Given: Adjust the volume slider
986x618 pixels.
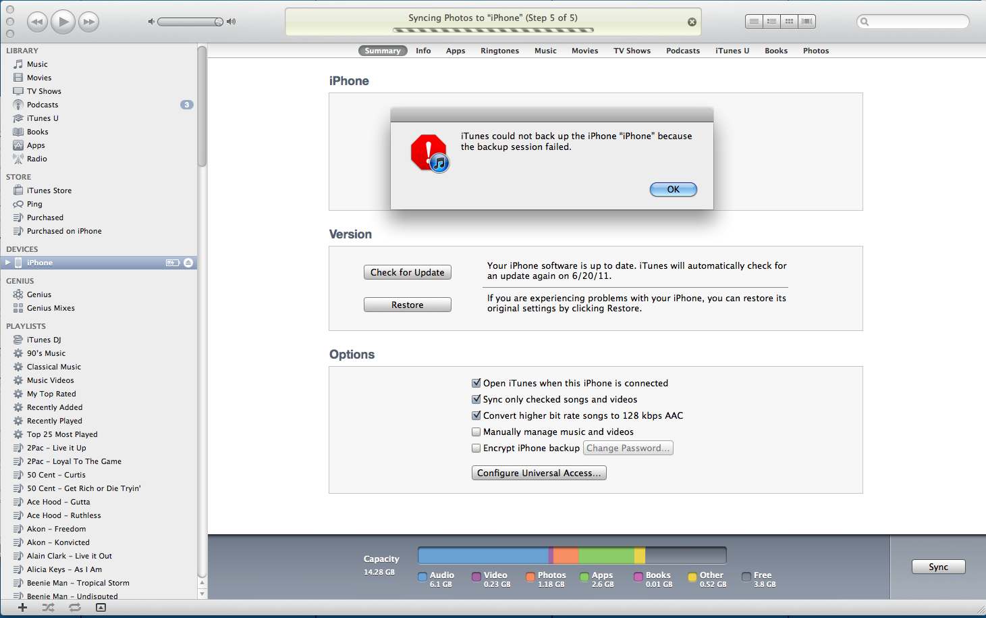Looking at the screenshot, I should pos(190,22).
